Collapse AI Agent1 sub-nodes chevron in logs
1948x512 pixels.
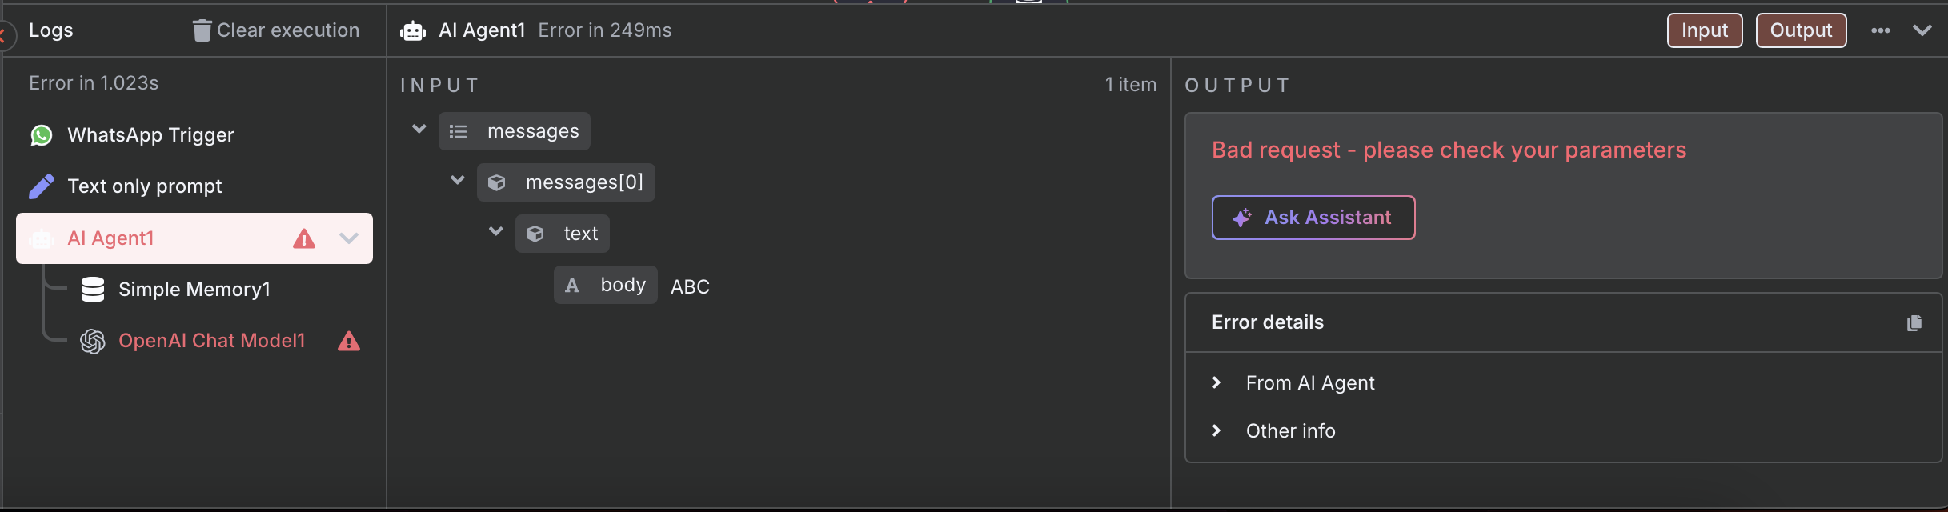click(349, 238)
